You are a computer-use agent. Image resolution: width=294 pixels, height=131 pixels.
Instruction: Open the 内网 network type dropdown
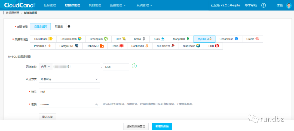click(45, 66)
